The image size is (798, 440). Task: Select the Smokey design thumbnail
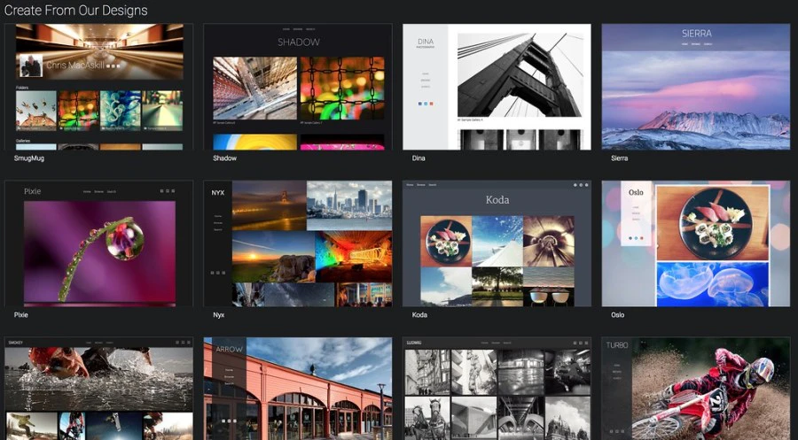98,388
